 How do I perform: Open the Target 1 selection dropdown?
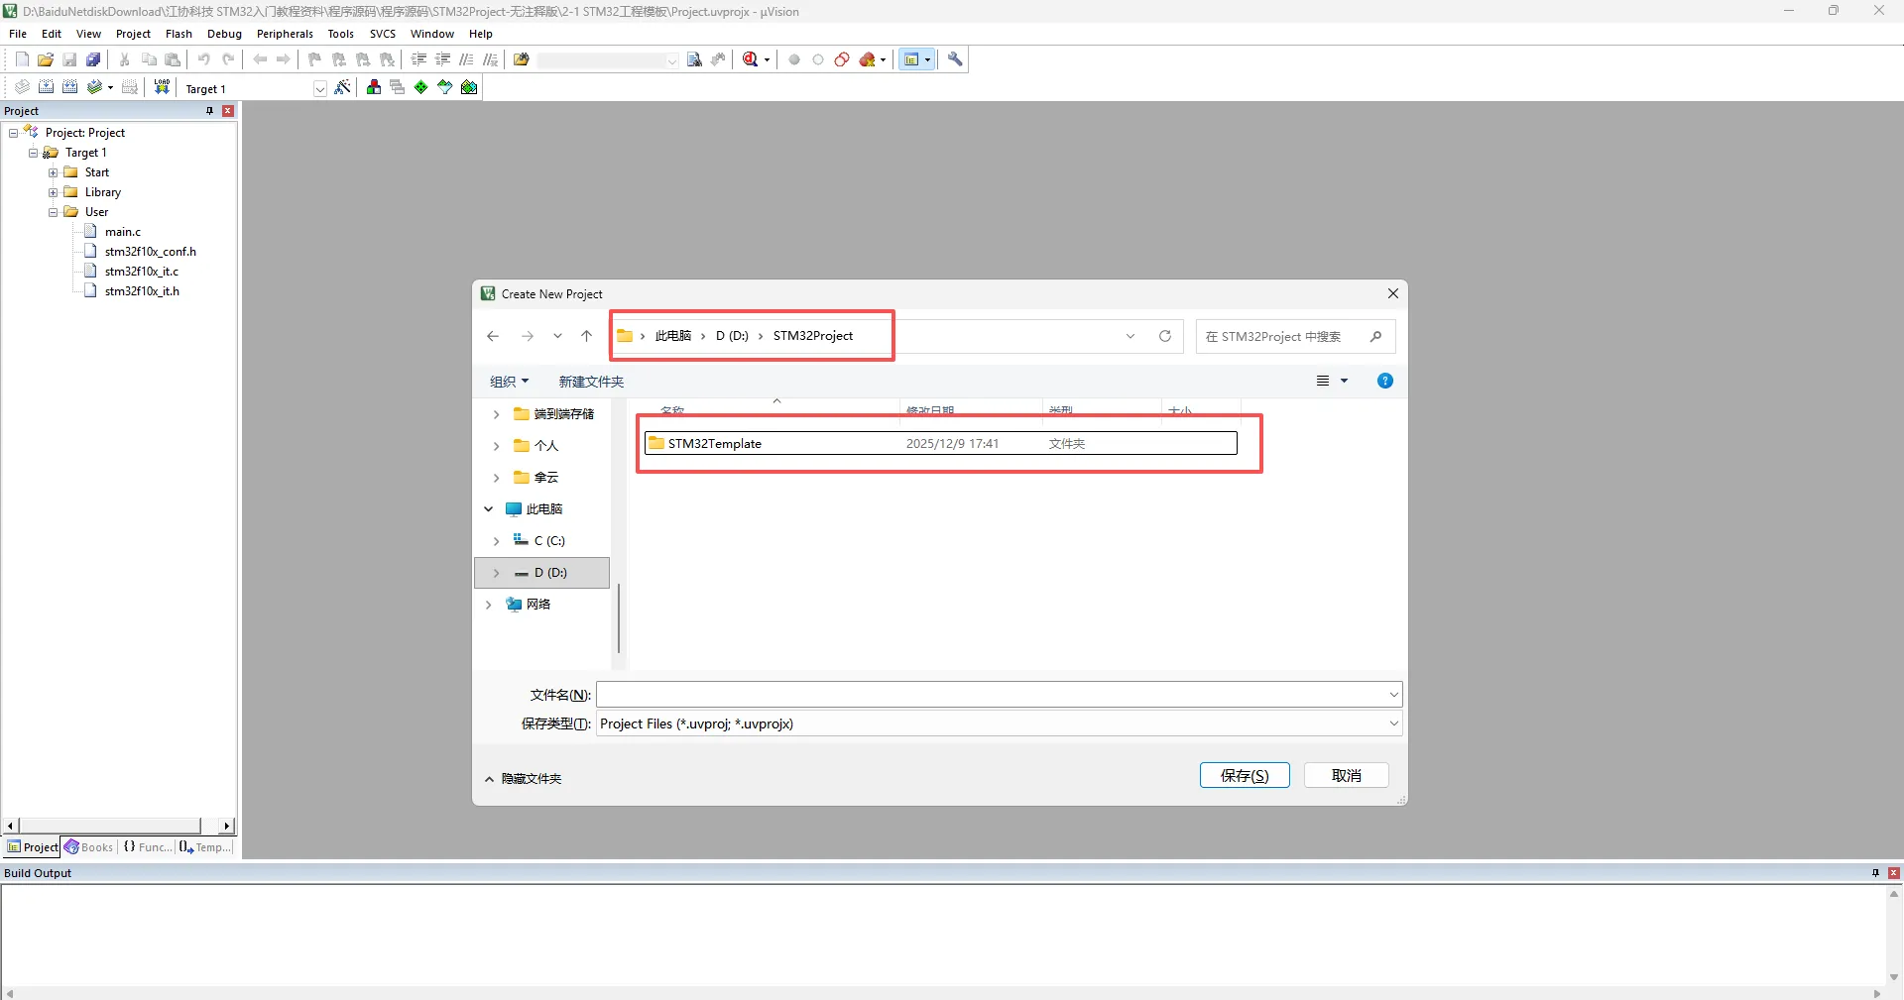tap(320, 88)
